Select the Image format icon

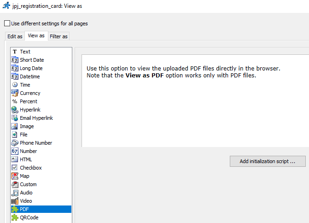pyautogui.click(x=15, y=126)
